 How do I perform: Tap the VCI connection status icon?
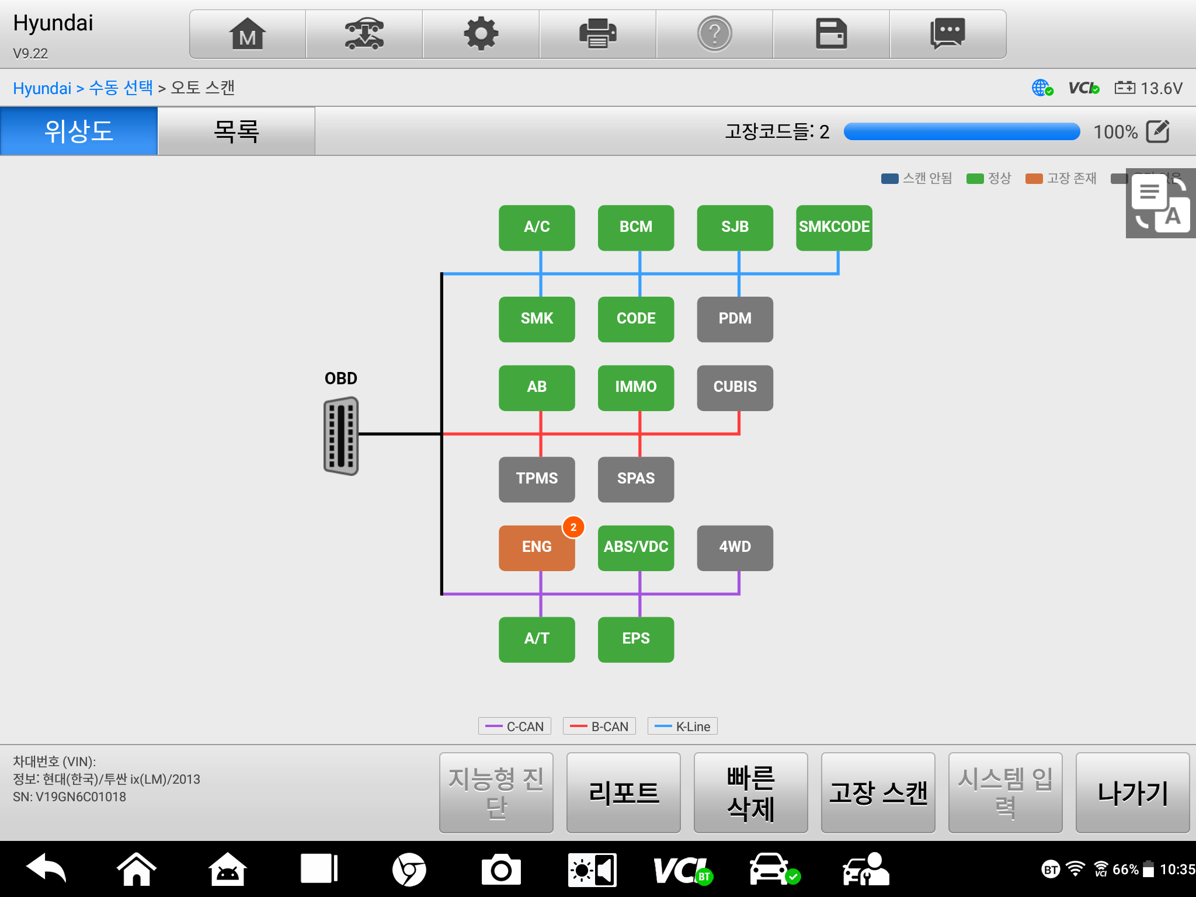(1084, 88)
